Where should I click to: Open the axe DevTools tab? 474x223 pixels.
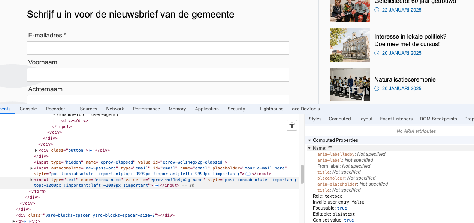pyautogui.click(x=306, y=109)
